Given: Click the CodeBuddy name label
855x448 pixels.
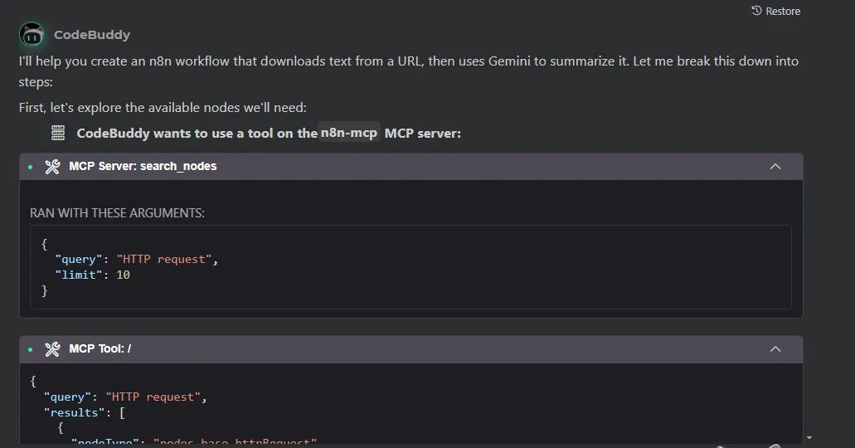Looking at the screenshot, I should tap(92, 35).
